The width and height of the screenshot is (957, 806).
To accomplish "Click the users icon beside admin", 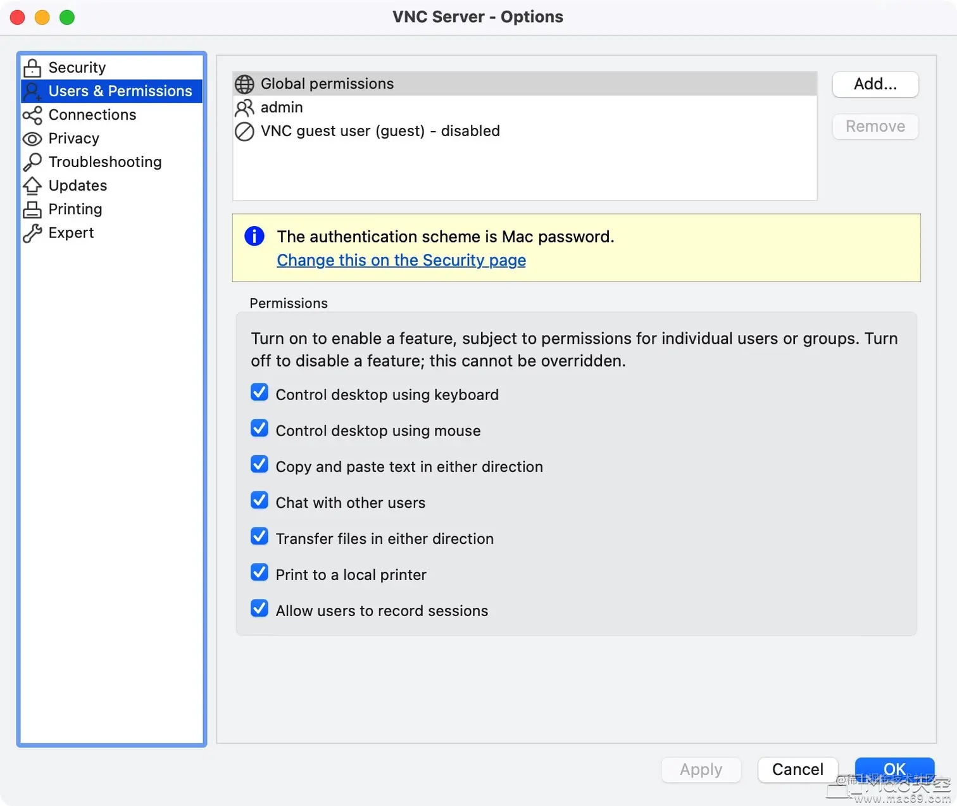I will point(244,108).
